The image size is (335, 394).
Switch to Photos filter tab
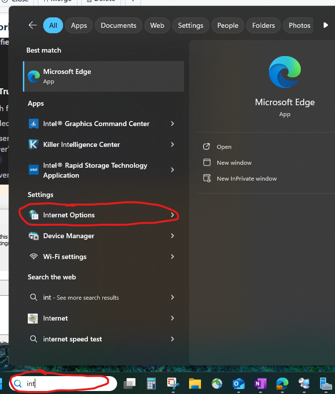pyautogui.click(x=299, y=25)
